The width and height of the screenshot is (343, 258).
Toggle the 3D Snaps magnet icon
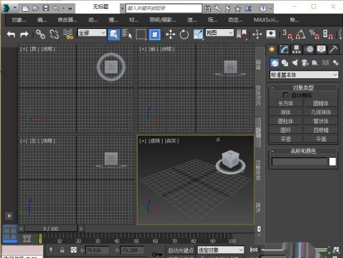pos(287,34)
